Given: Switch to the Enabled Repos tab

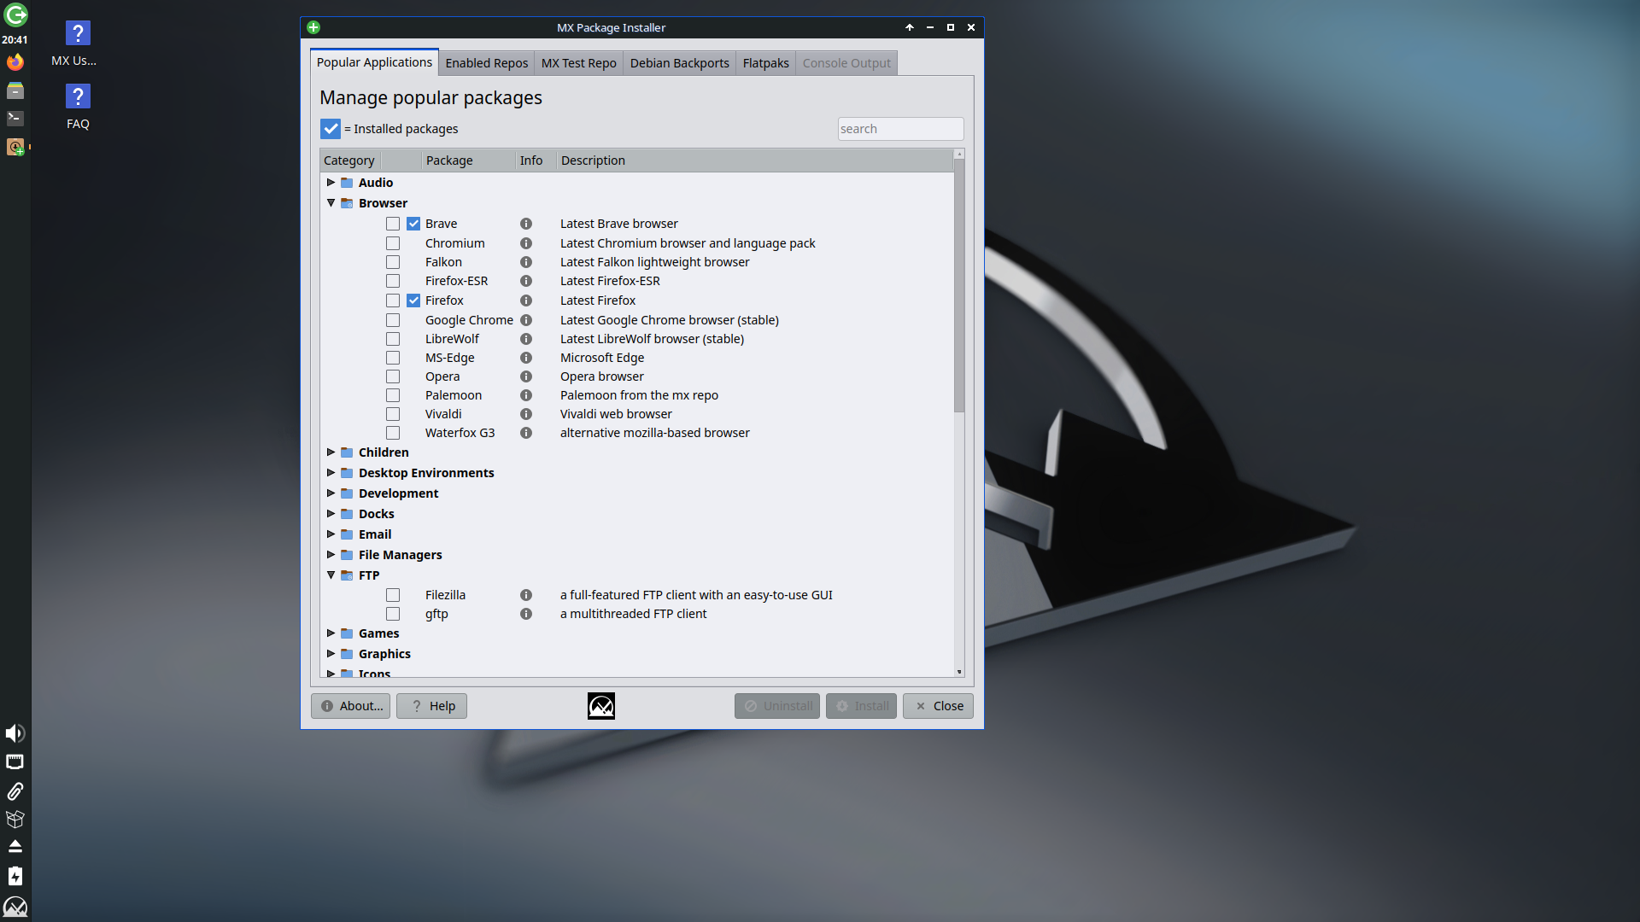Looking at the screenshot, I should [x=487, y=63].
